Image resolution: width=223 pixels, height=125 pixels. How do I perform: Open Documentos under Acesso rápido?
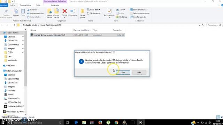pos(13,45)
